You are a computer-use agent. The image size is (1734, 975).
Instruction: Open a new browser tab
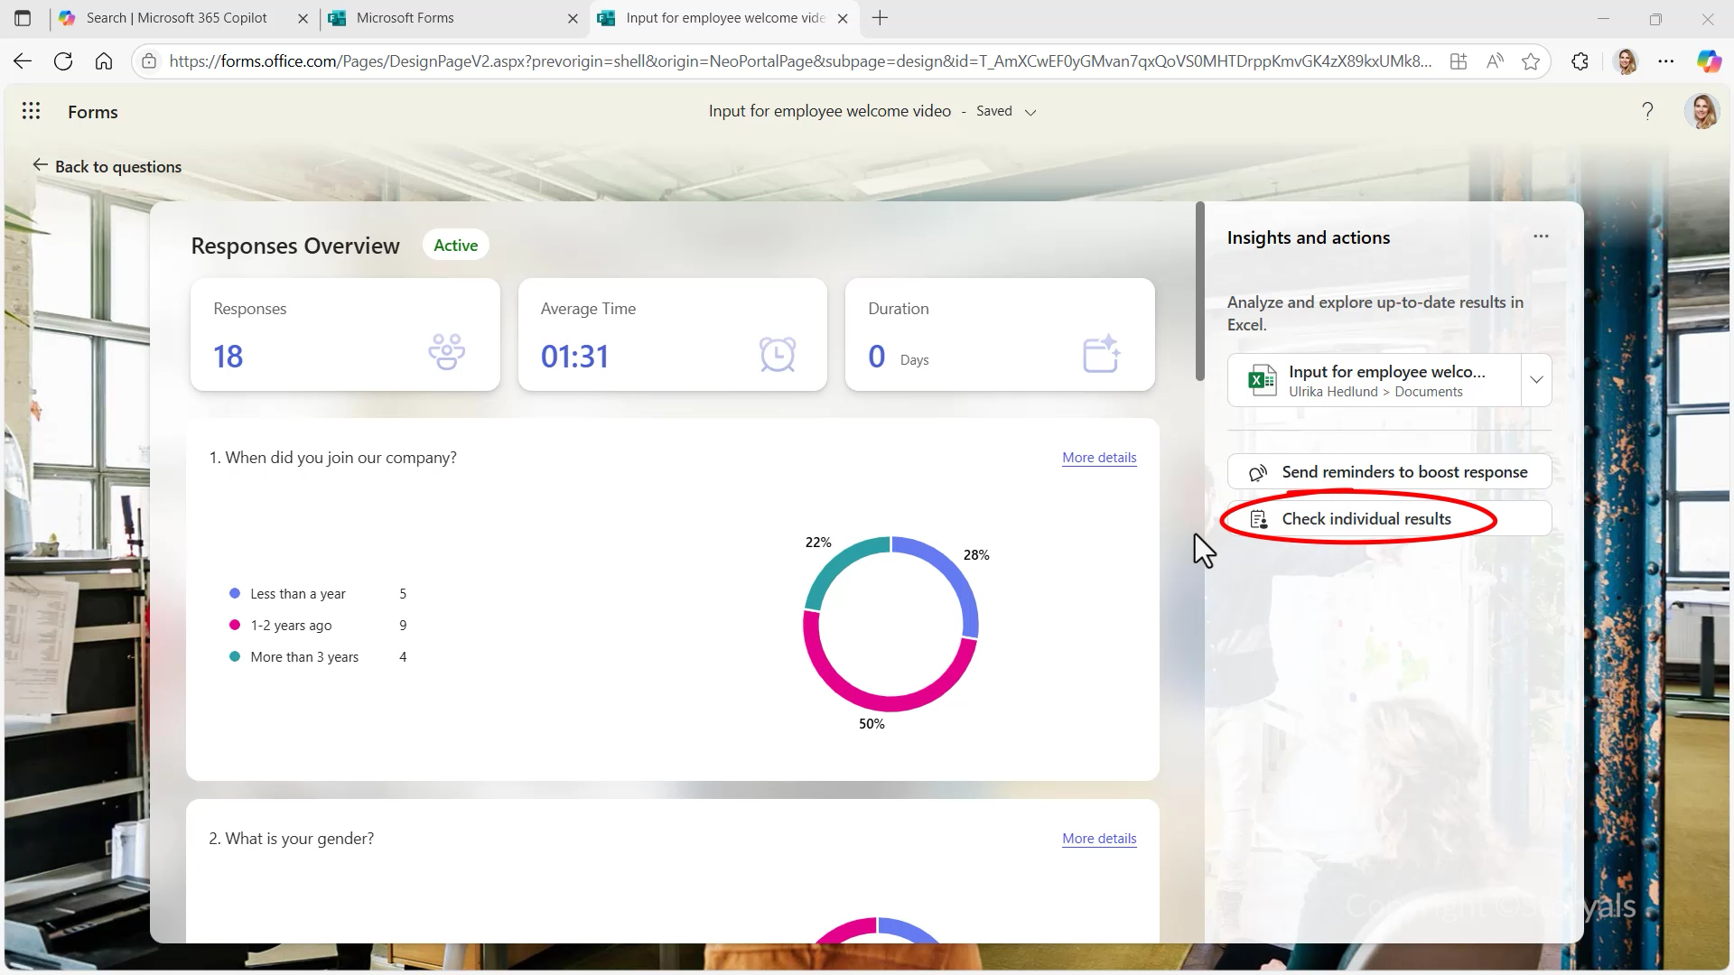click(881, 18)
